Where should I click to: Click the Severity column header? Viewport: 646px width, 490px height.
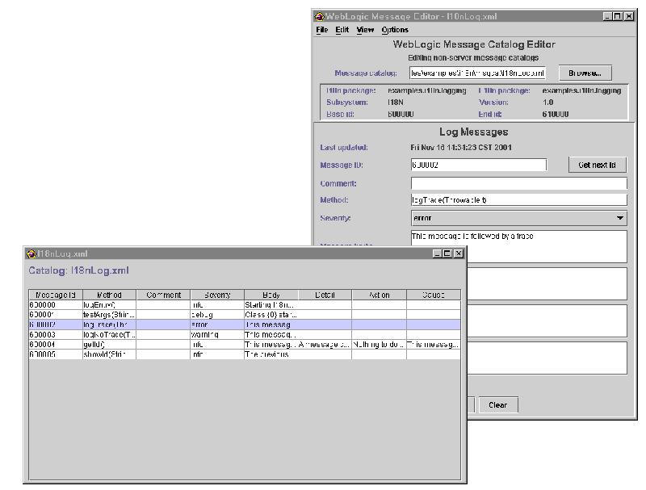(217, 295)
